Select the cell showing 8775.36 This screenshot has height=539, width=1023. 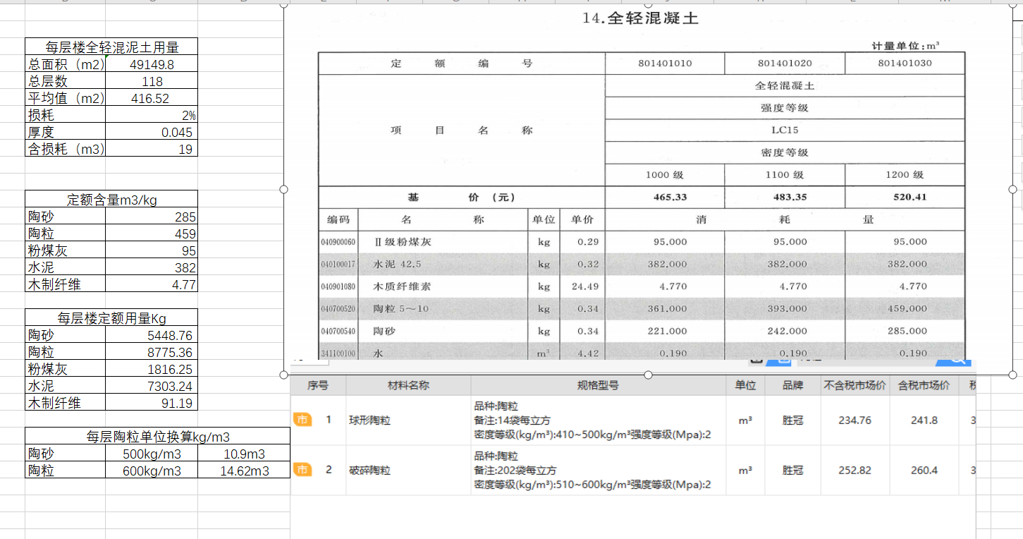click(x=152, y=352)
